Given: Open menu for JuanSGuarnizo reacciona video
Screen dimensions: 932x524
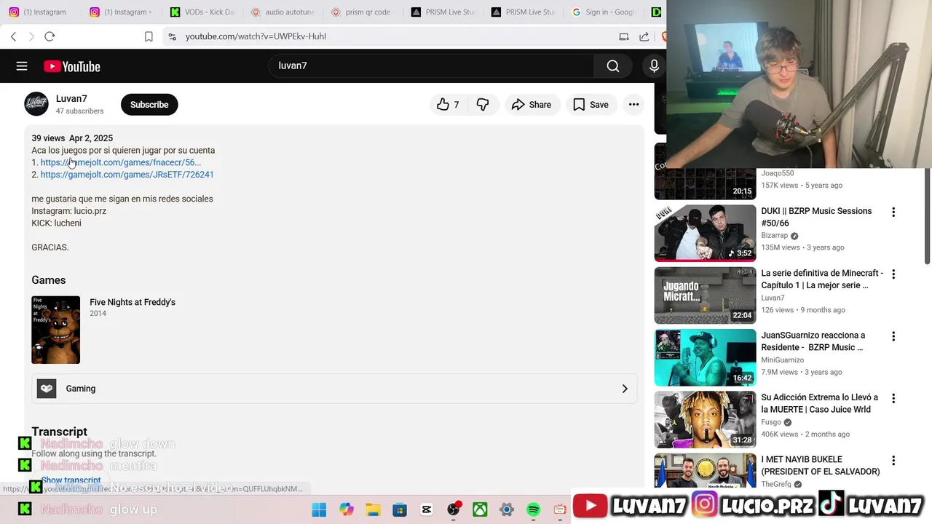Looking at the screenshot, I should (x=893, y=336).
